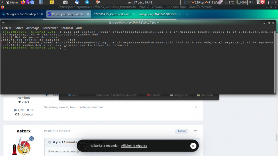278x156 pixels.
Task: Close the image.png browser tab
Action: click(x=179, y=14)
